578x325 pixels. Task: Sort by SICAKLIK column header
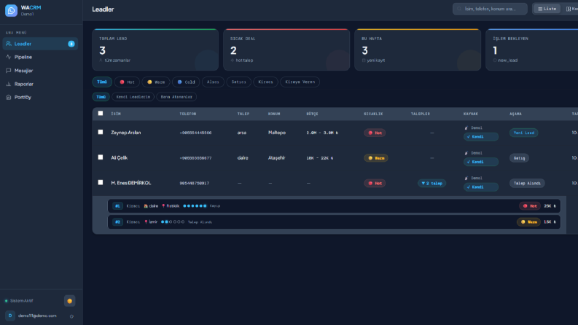(x=373, y=114)
